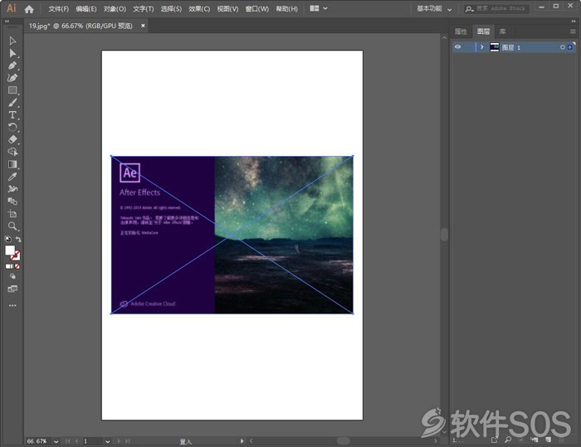Go to the first artboard

tap(67, 441)
